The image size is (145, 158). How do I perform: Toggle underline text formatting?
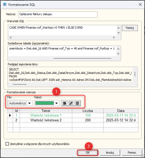point(77,103)
